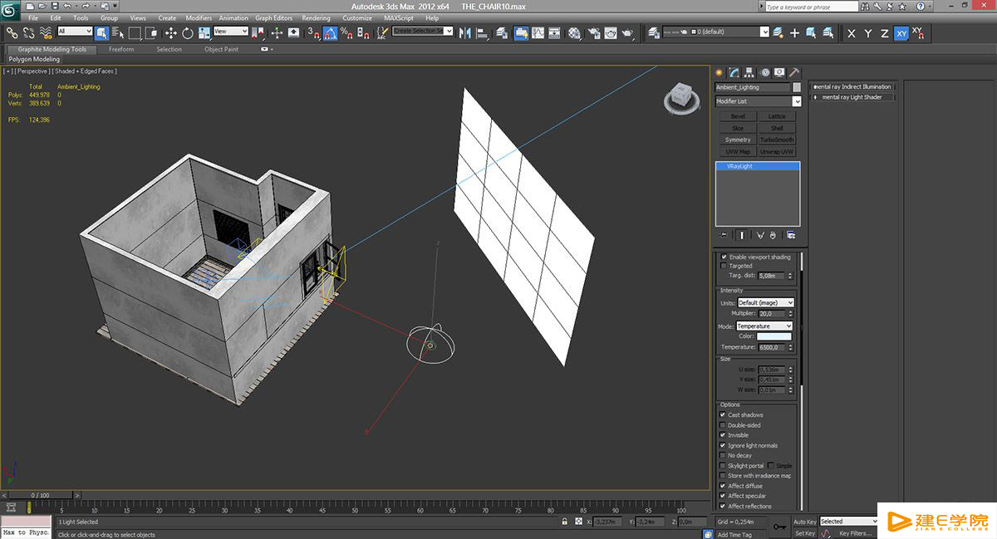Expand the Modifier List dropdown
This screenshot has width=997, height=539.
pos(796,101)
